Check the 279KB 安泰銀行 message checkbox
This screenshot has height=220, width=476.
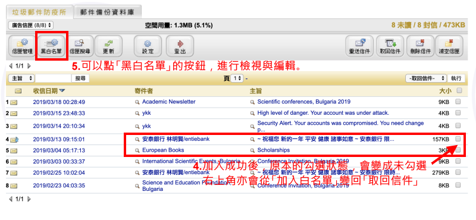pyautogui.click(x=458, y=172)
